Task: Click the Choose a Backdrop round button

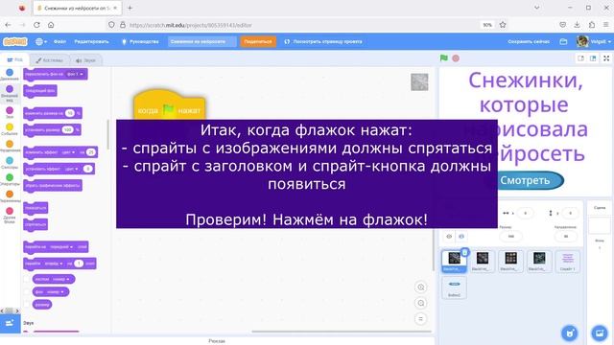Action: [599, 333]
